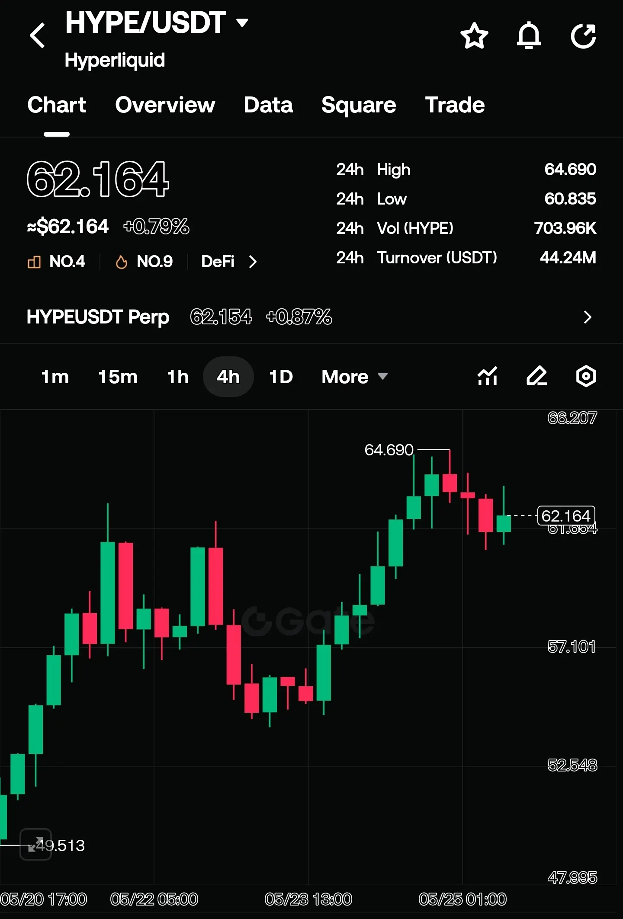Open hot rank NO.9 flame badge
The width and height of the screenshot is (623, 919).
144,262
